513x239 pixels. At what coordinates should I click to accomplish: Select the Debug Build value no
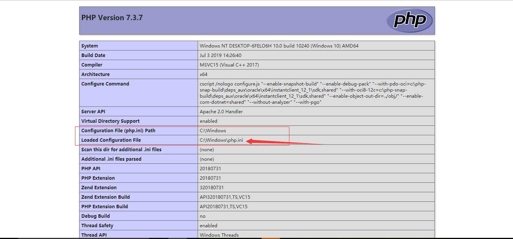click(x=203, y=216)
